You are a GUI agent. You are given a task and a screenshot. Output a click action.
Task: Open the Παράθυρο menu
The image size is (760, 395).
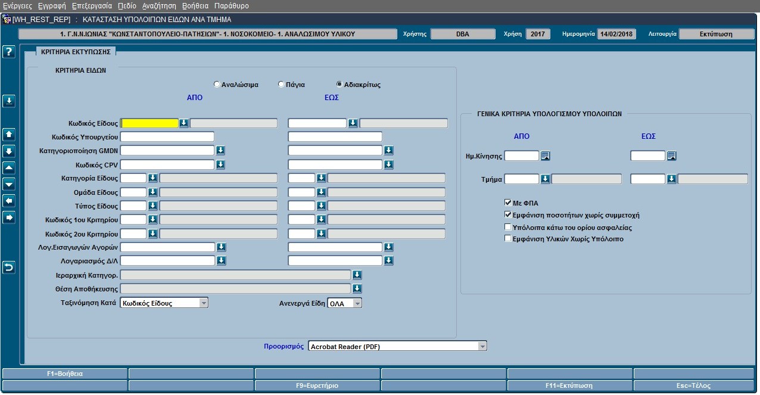click(231, 6)
